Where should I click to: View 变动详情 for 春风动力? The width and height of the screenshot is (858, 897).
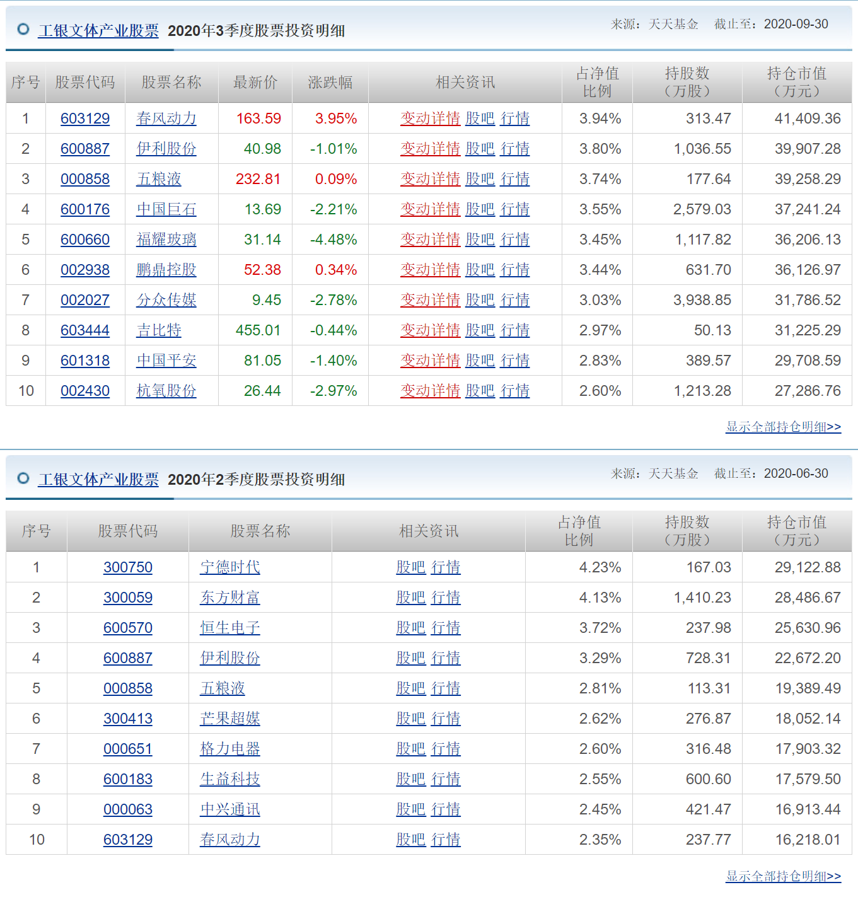[431, 119]
